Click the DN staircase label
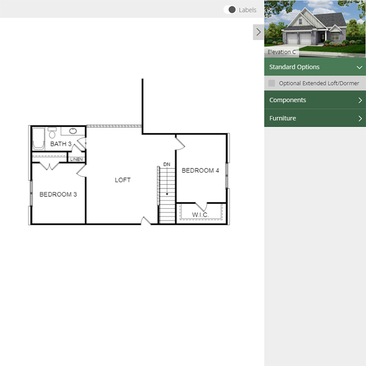Viewport: 366px width, 366px height. pos(167,164)
